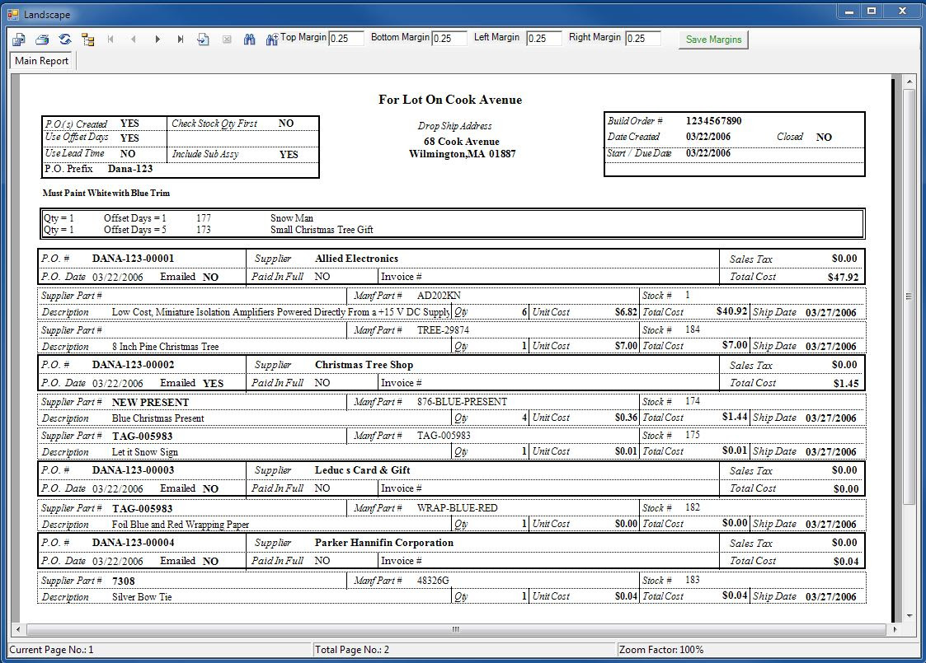Click the horizontal scrollbar thumb
This screenshot has height=663, width=926.
(455, 629)
